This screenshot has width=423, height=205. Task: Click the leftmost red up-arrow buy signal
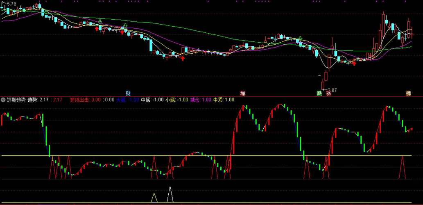97,28
